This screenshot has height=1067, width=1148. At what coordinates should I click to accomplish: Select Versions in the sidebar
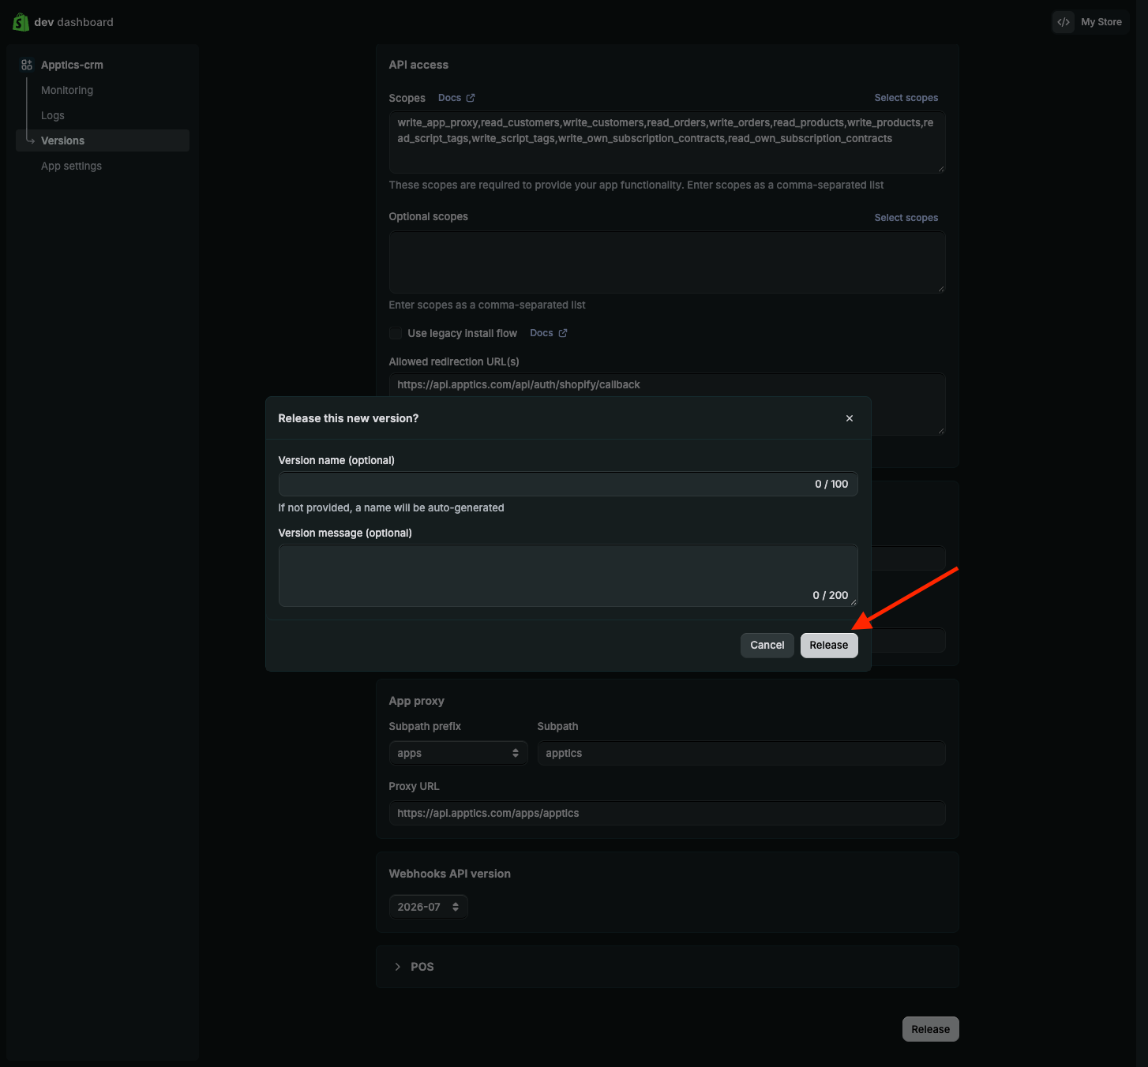pos(103,140)
